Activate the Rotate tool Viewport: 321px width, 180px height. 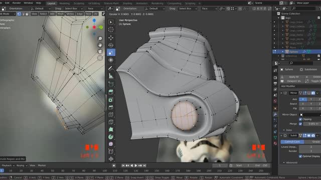111,45
